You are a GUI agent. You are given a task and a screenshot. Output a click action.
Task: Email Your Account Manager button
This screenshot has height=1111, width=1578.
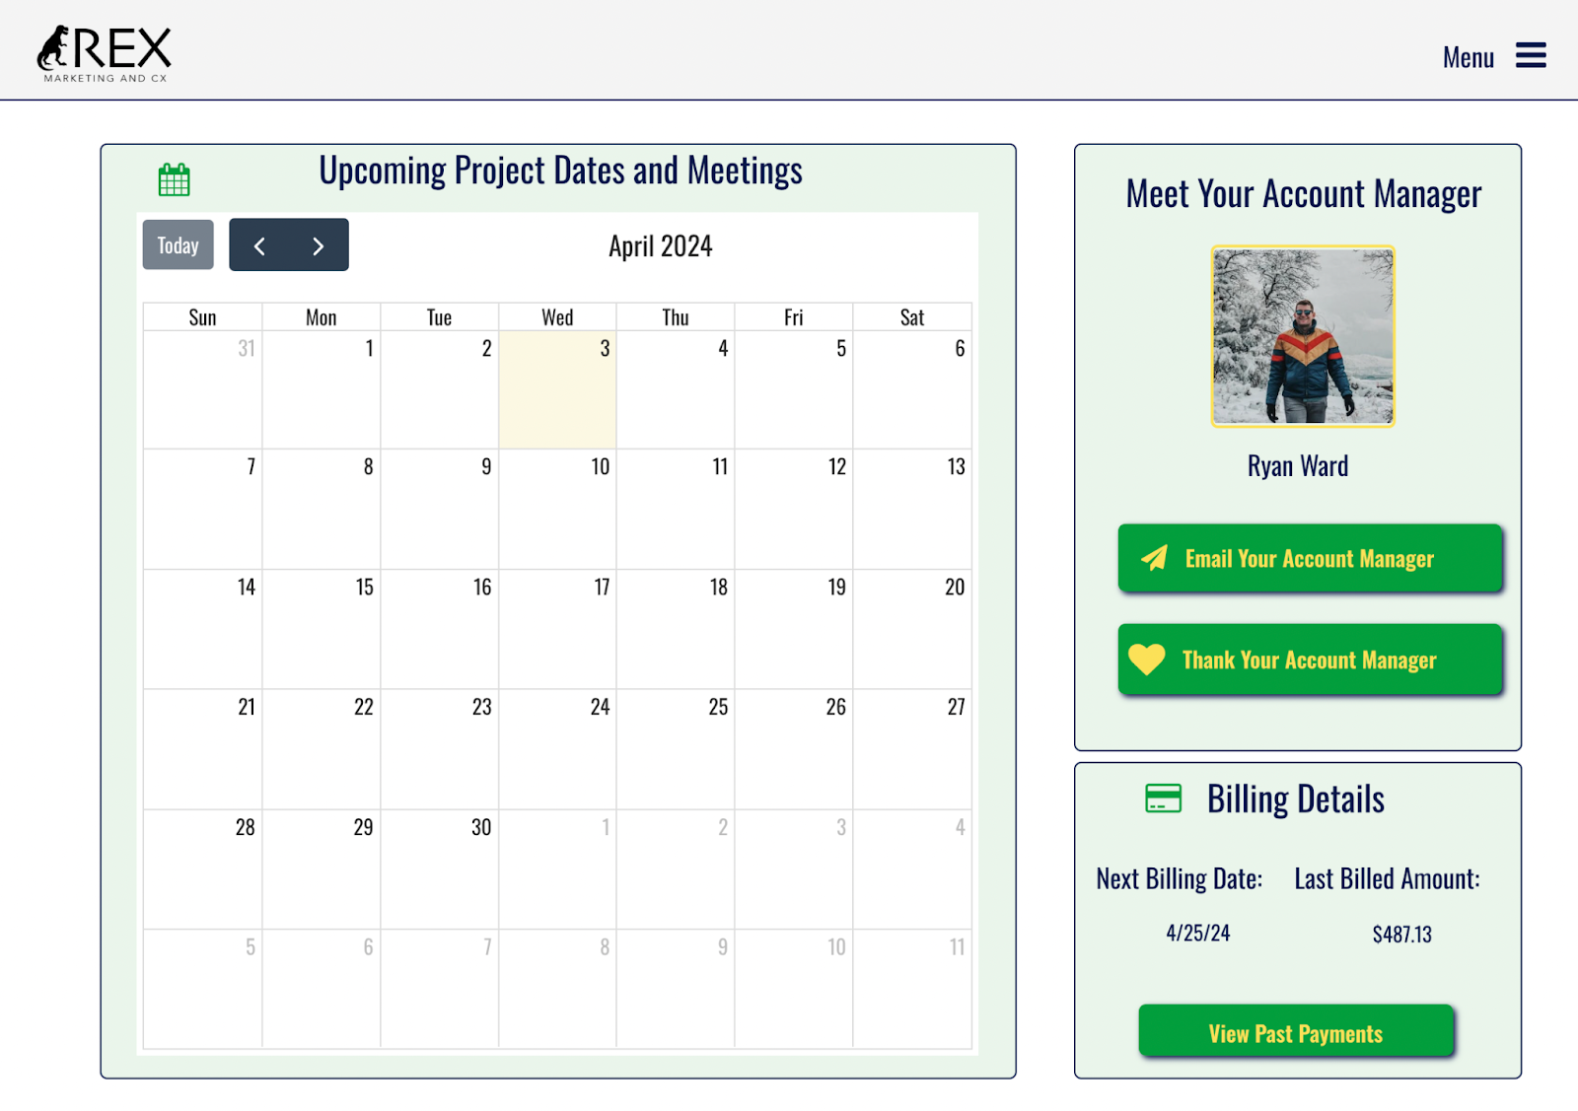1310,558
